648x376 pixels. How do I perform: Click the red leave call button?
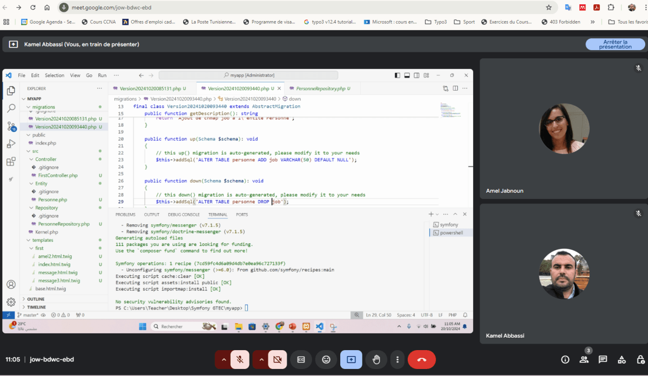tap(422, 359)
